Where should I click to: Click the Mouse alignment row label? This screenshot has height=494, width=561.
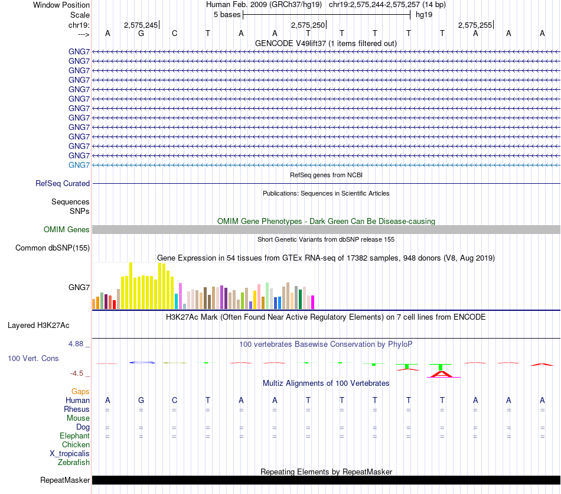pos(78,418)
